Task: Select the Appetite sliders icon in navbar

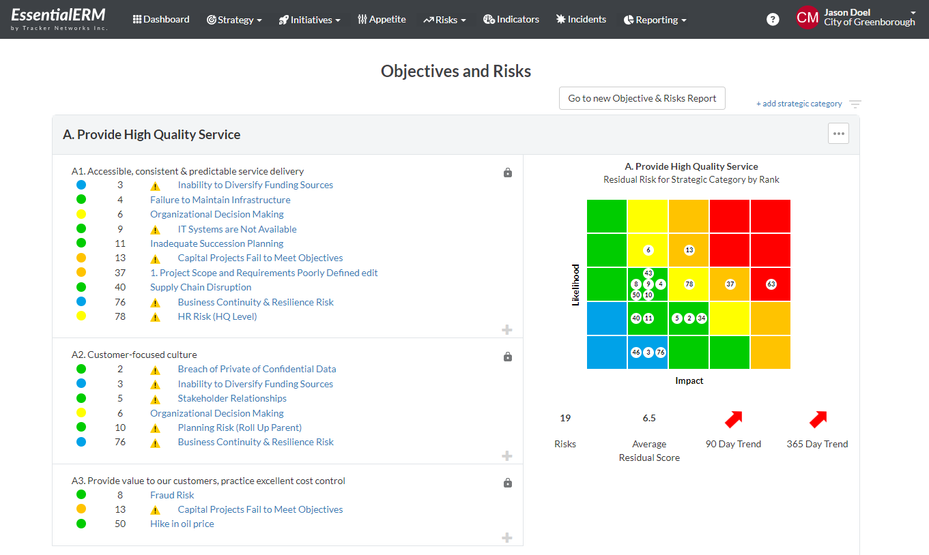Action: pos(362,19)
